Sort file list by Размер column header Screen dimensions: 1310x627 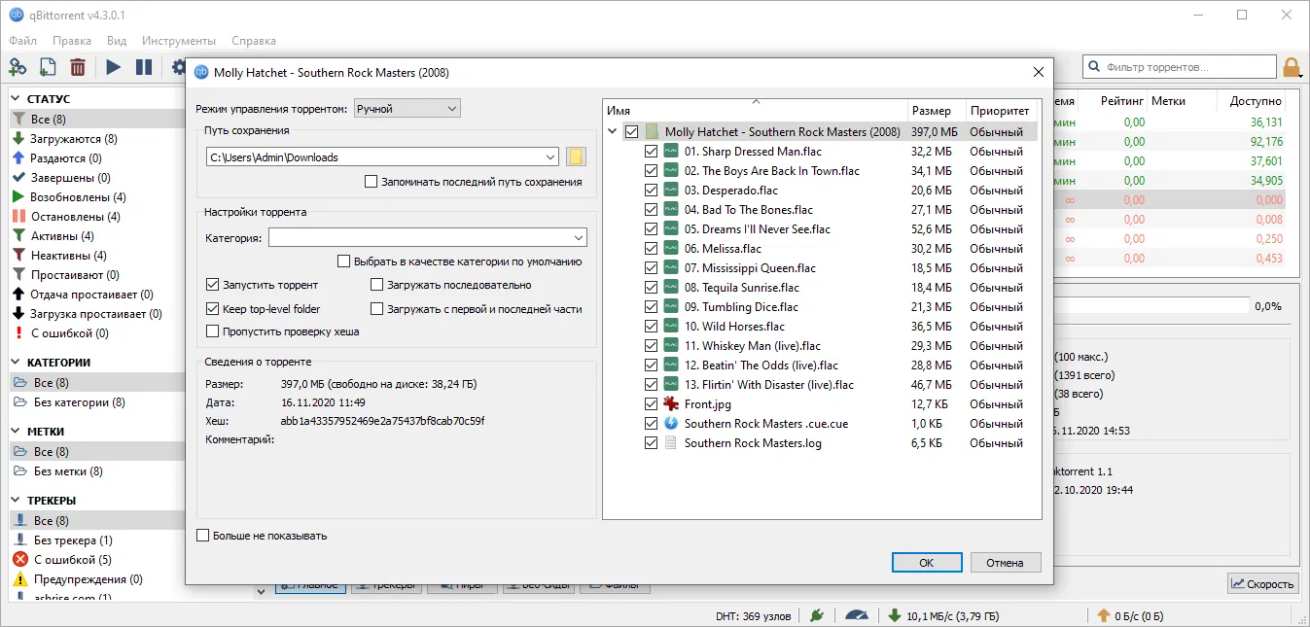point(937,111)
